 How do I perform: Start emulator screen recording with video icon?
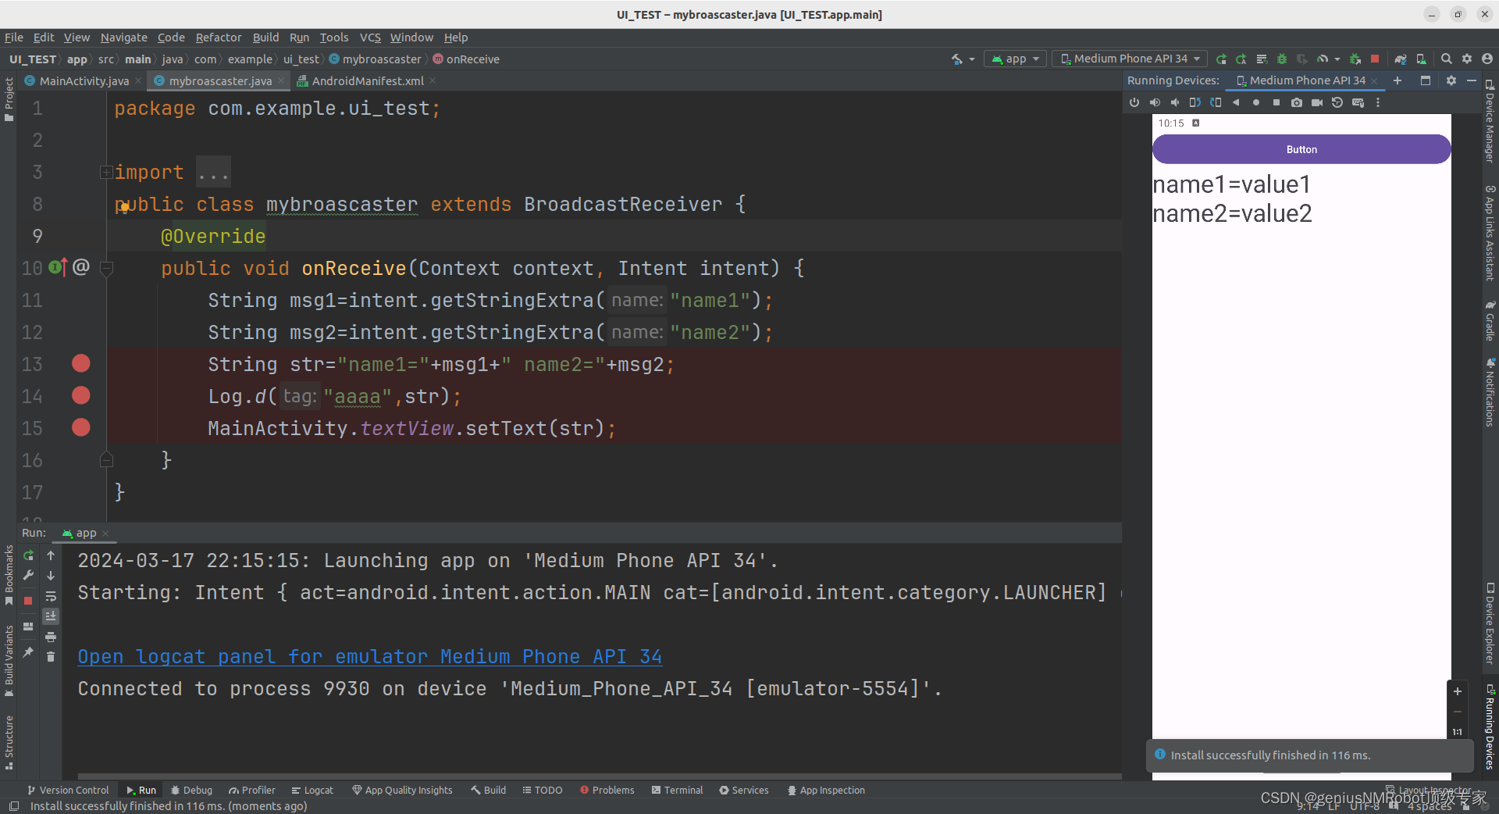click(x=1317, y=103)
